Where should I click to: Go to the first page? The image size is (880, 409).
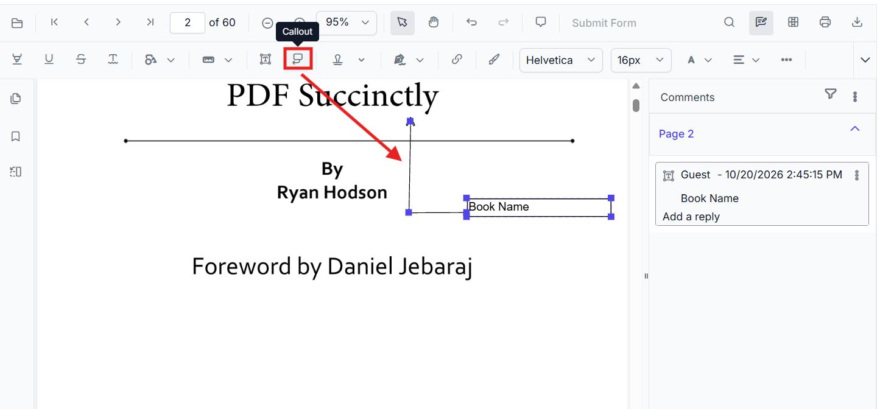tap(55, 23)
